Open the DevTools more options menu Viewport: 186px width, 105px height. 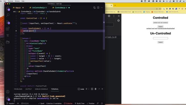(x=114, y=16)
